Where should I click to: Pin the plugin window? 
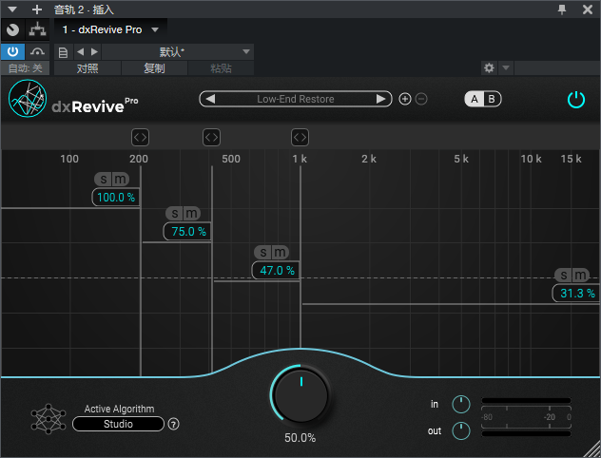click(x=562, y=10)
